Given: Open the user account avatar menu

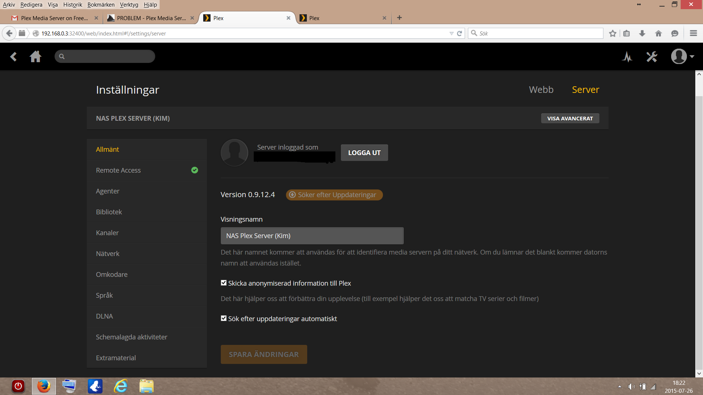Looking at the screenshot, I should tap(682, 57).
